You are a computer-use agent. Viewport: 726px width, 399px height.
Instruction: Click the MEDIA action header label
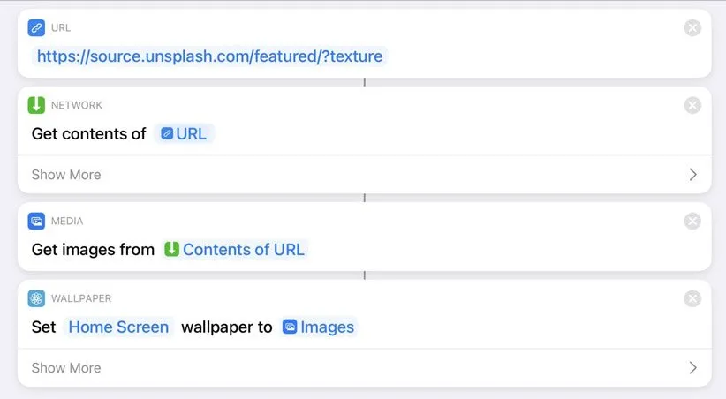pyautogui.click(x=67, y=221)
